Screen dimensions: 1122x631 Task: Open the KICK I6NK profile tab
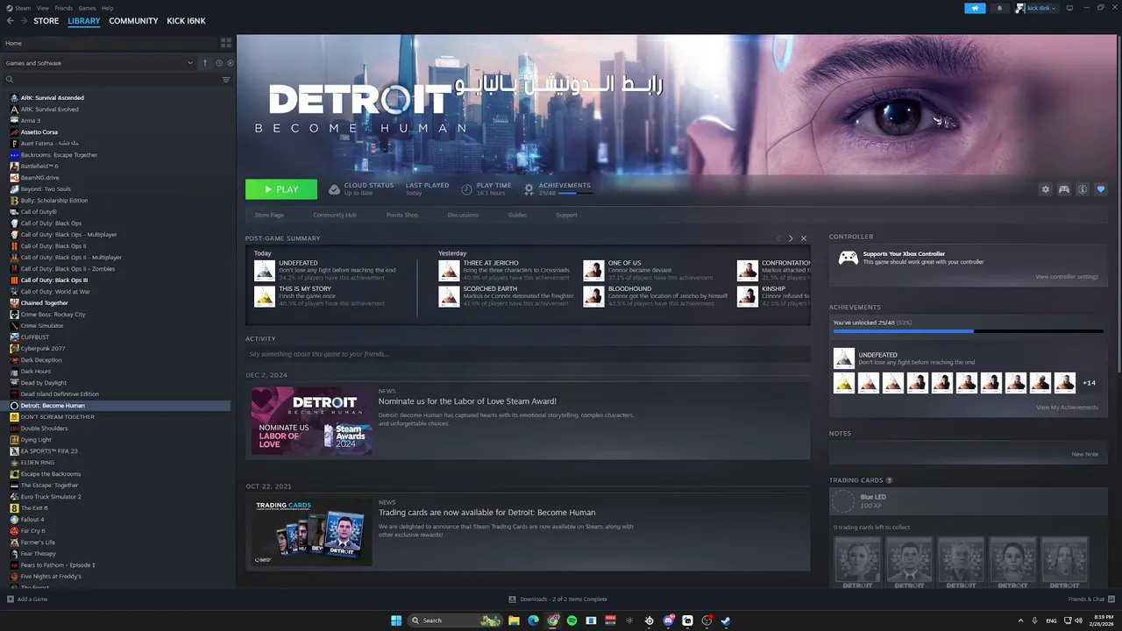click(186, 21)
